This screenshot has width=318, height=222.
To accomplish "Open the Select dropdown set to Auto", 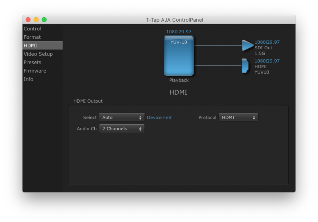I will tap(122, 118).
